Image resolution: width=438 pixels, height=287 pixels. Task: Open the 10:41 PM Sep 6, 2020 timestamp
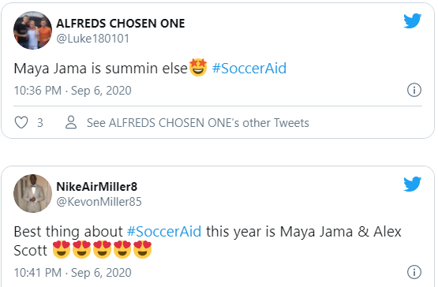(x=73, y=273)
